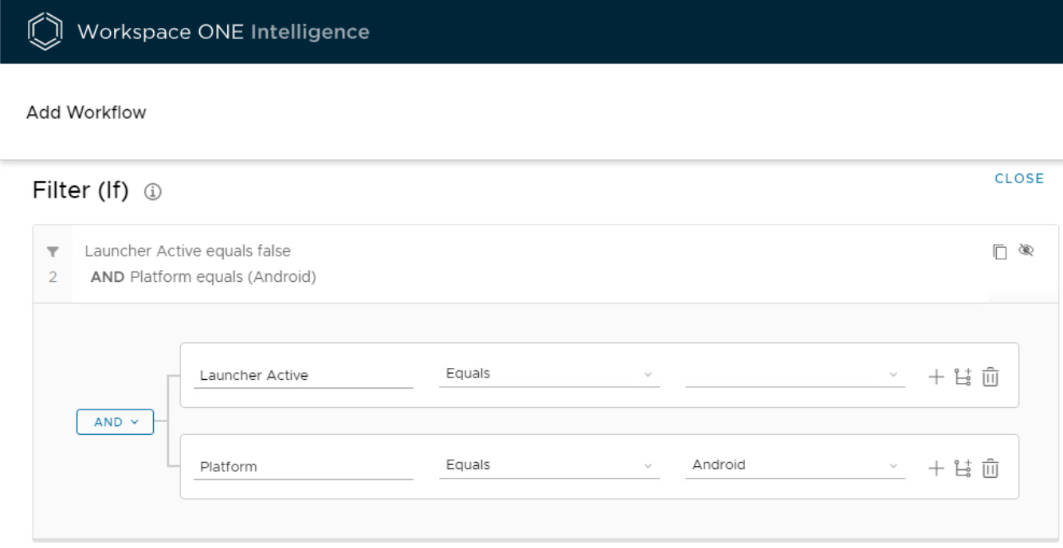Open the AND logical operator dropdown

(x=115, y=422)
